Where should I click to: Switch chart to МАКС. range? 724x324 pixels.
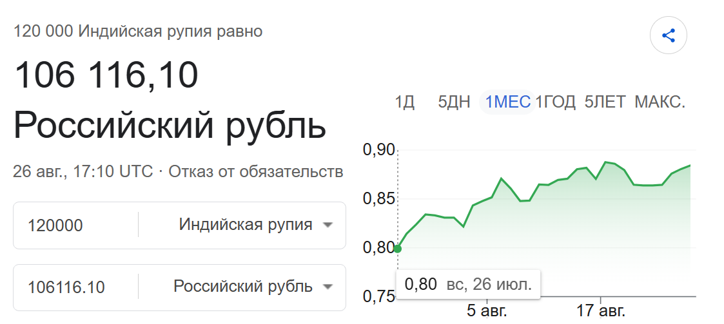[x=660, y=102]
